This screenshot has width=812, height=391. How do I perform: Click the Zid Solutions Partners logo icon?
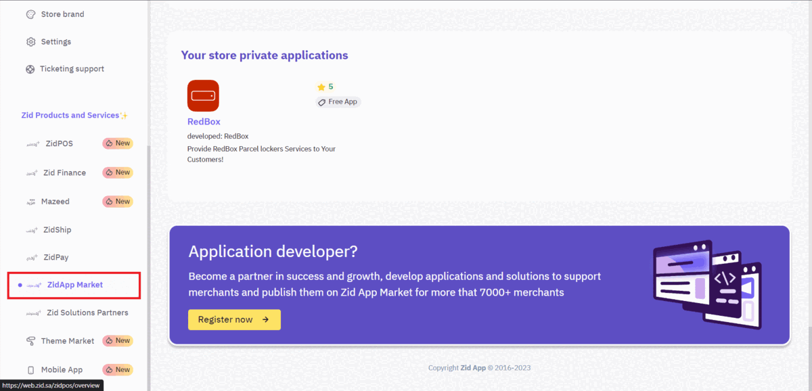coord(34,313)
